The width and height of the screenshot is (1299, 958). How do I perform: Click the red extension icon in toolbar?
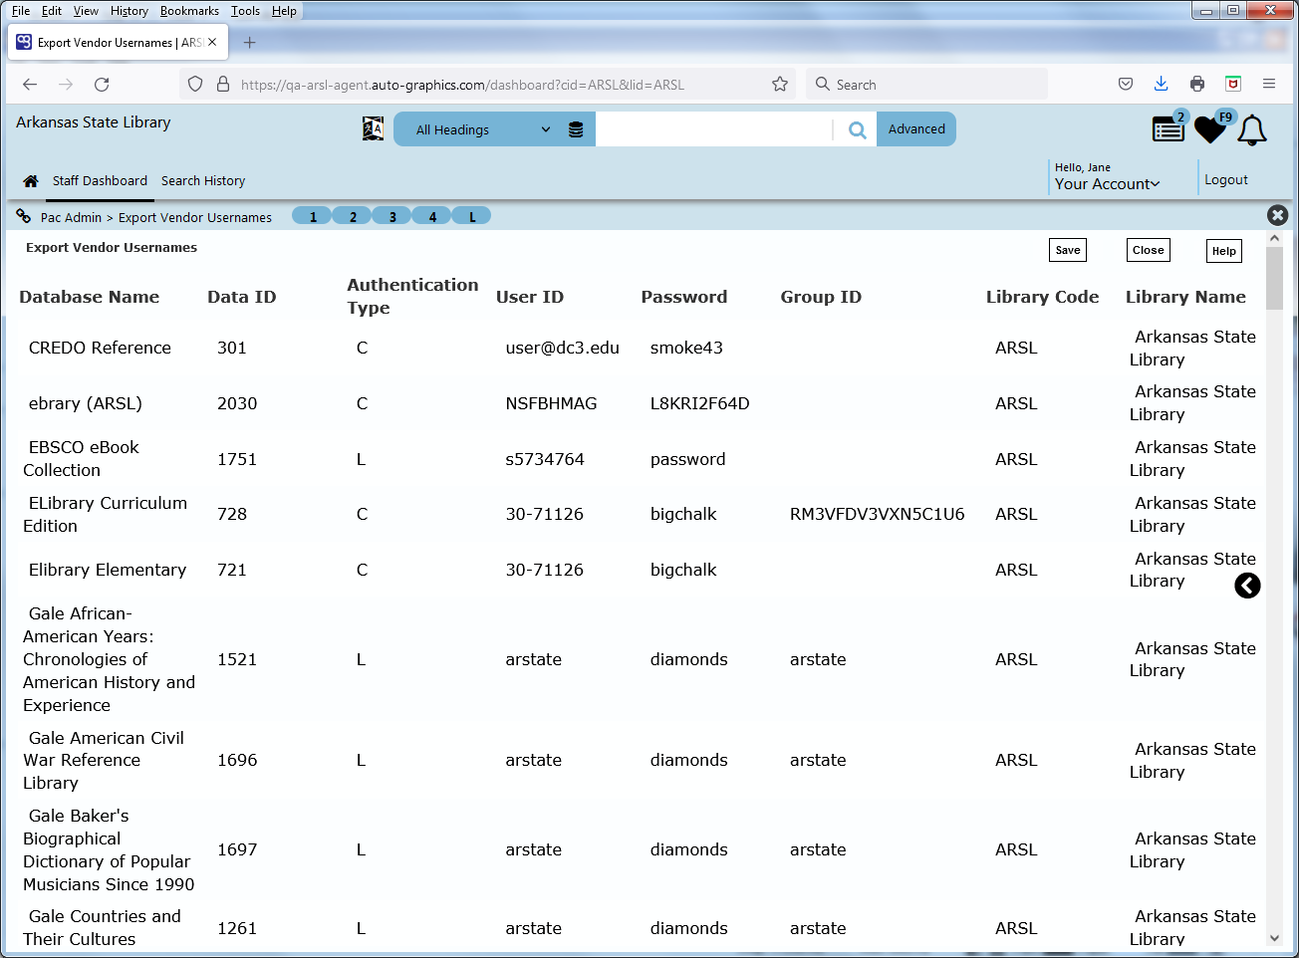(x=1233, y=85)
